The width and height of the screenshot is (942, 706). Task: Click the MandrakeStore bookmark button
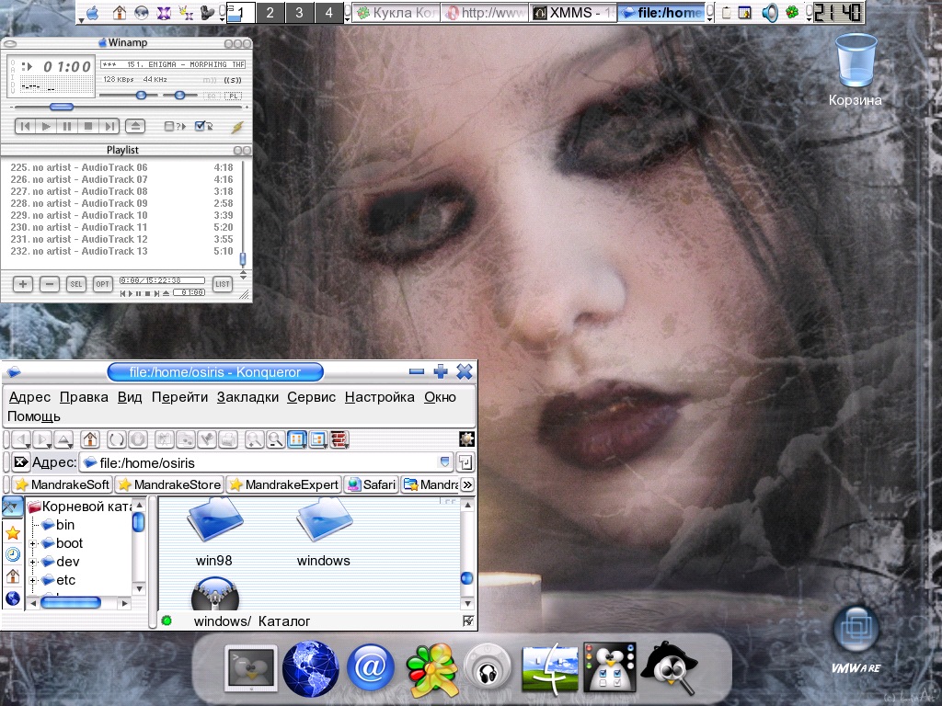[x=169, y=484]
